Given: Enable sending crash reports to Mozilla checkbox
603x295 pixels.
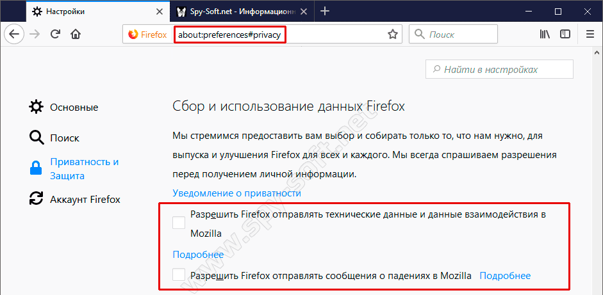Looking at the screenshot, I should [179, 275].
